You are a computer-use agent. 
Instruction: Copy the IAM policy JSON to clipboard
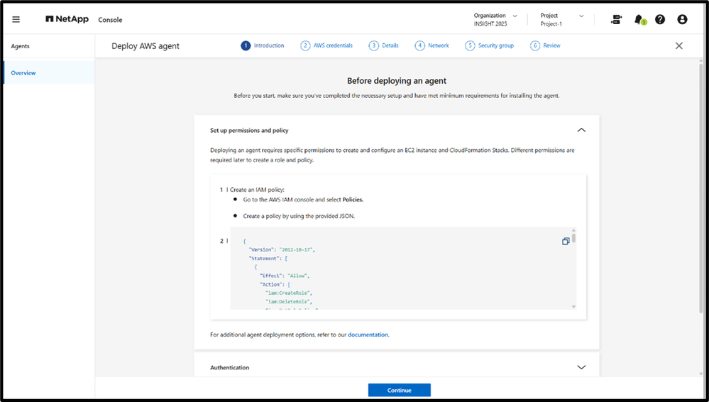pyautogui.click(x=566, y=241)
